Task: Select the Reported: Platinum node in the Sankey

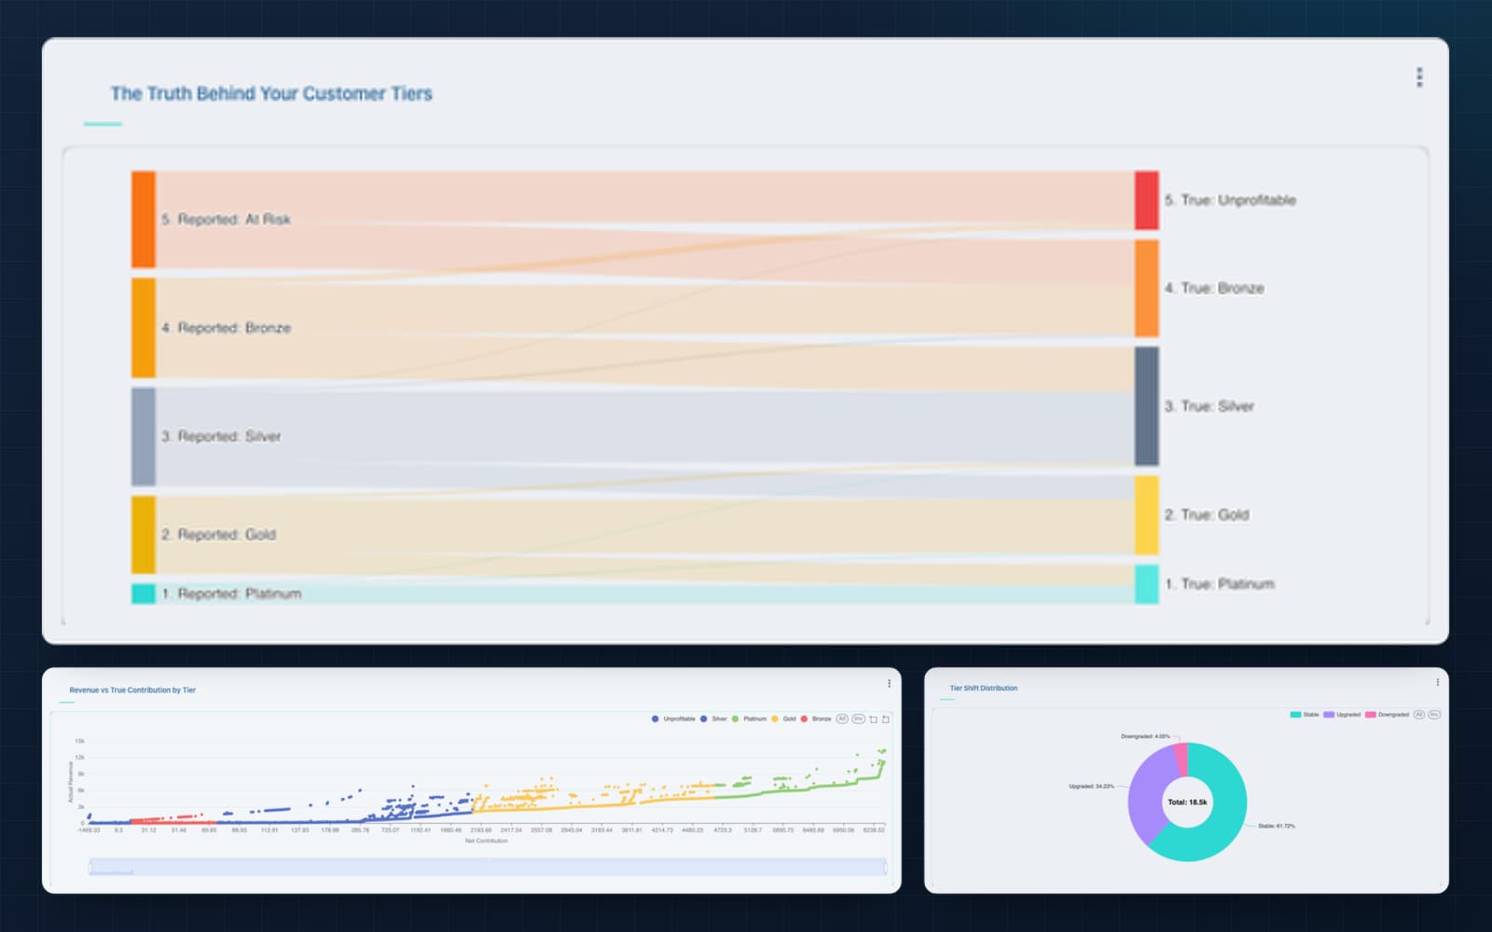Action: tap(144, 594)
